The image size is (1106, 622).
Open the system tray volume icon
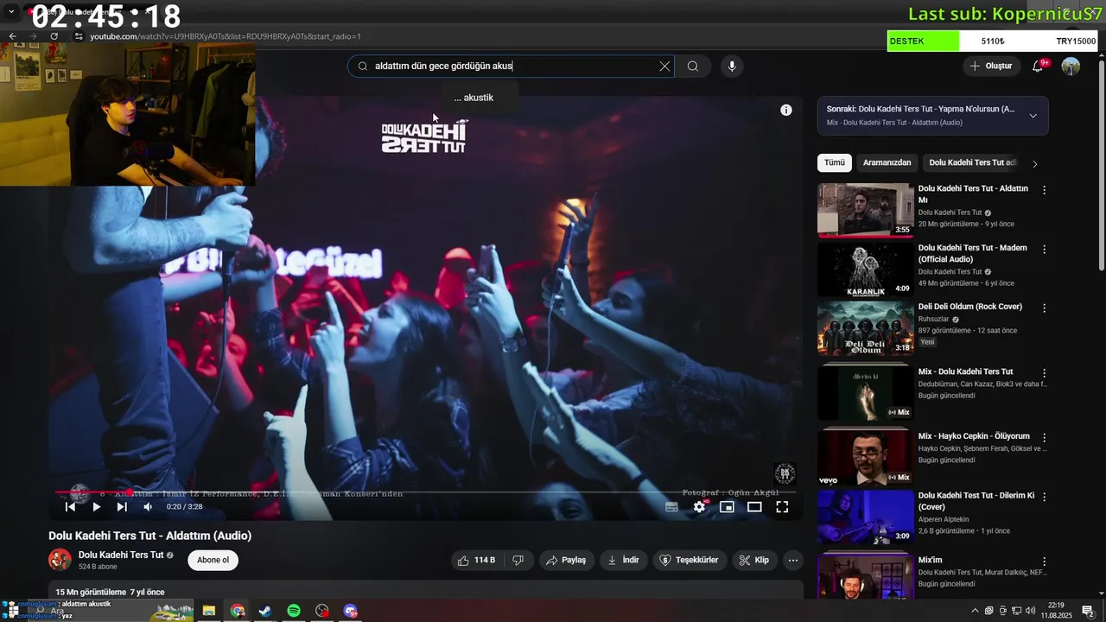pos(1030,611)
